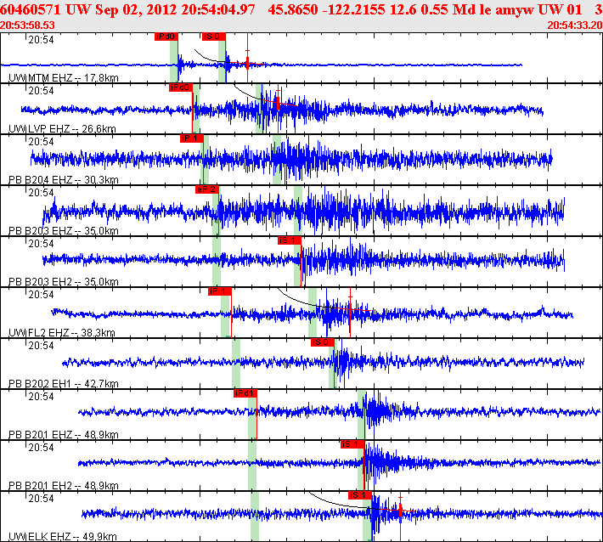Viewport: 603px width, 542px height.
Task: Click the window start time 20:53:58.53
Action: 27,25
